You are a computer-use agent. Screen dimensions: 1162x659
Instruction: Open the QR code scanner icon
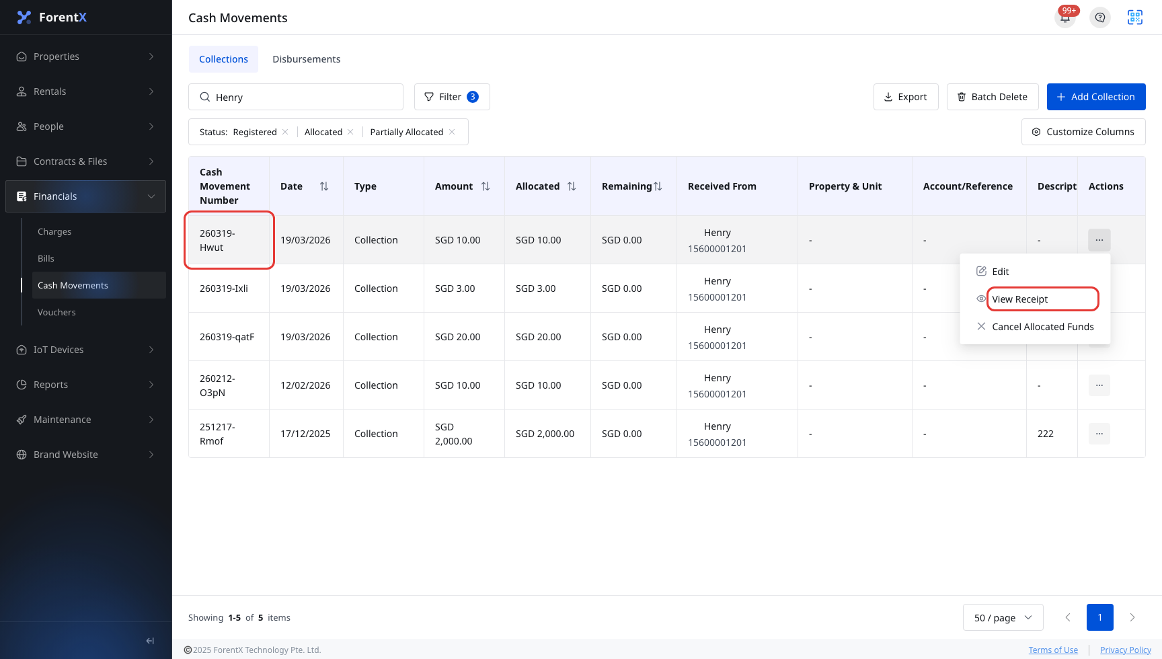(x=1135, y=17)
